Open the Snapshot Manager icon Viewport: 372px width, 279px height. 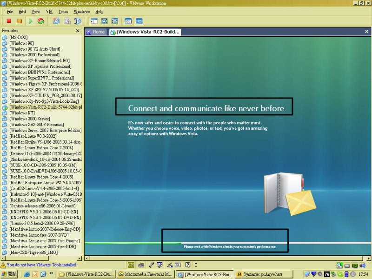click(78, 21)
